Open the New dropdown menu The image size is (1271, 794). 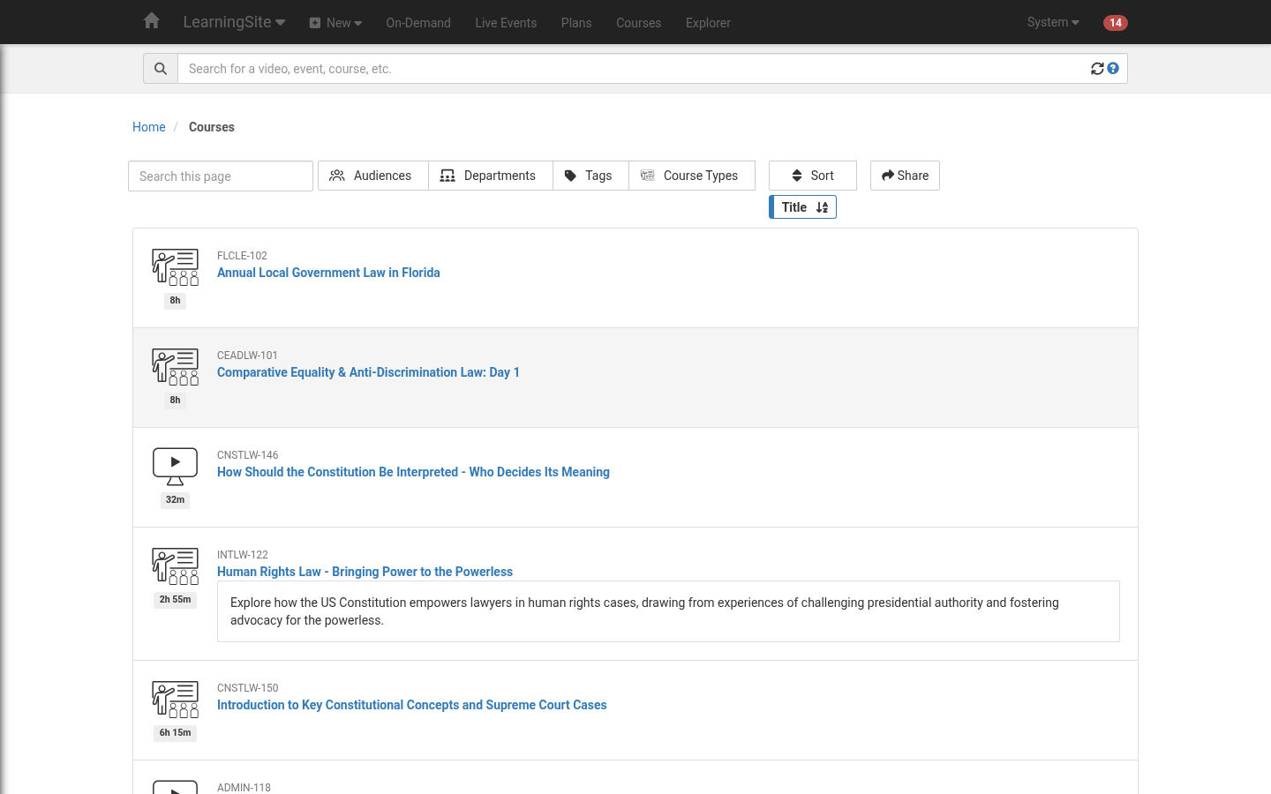click(x=335, y=23)
